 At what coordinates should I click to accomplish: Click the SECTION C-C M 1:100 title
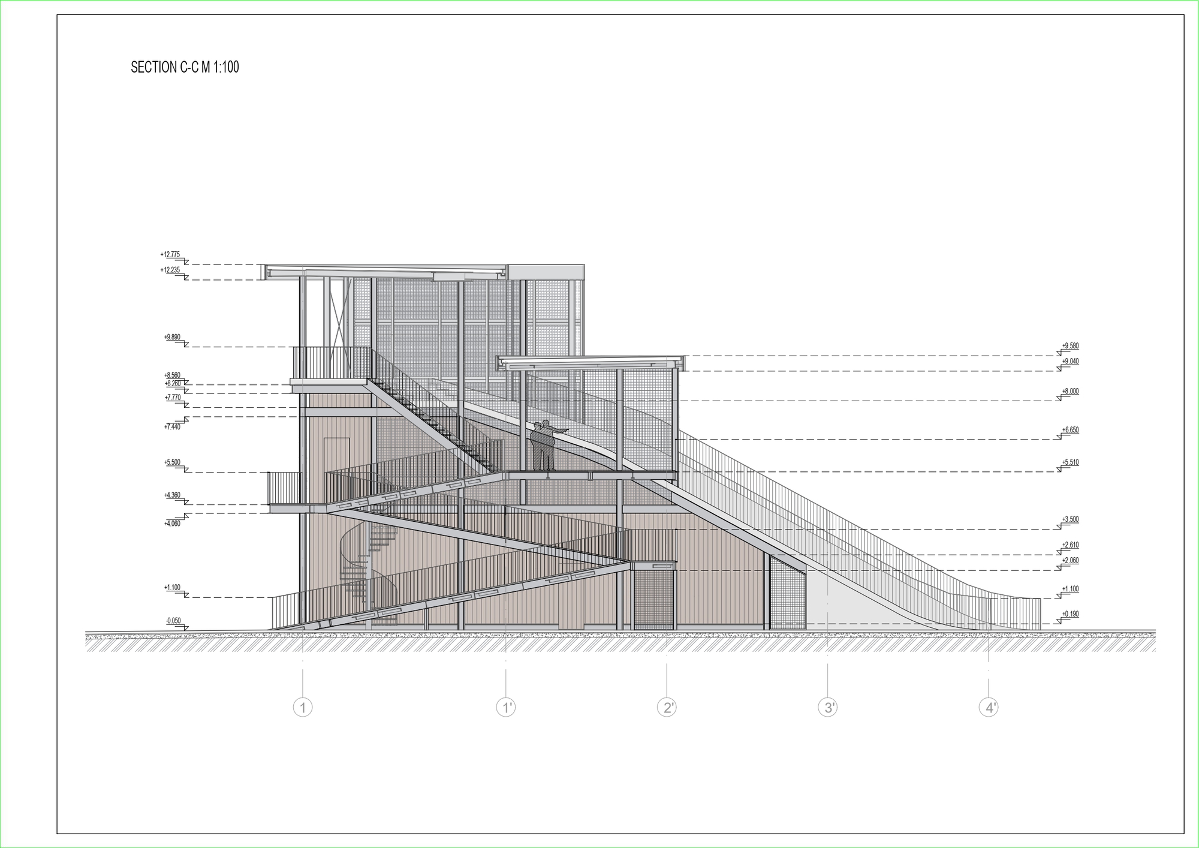(x=185, y=67)
